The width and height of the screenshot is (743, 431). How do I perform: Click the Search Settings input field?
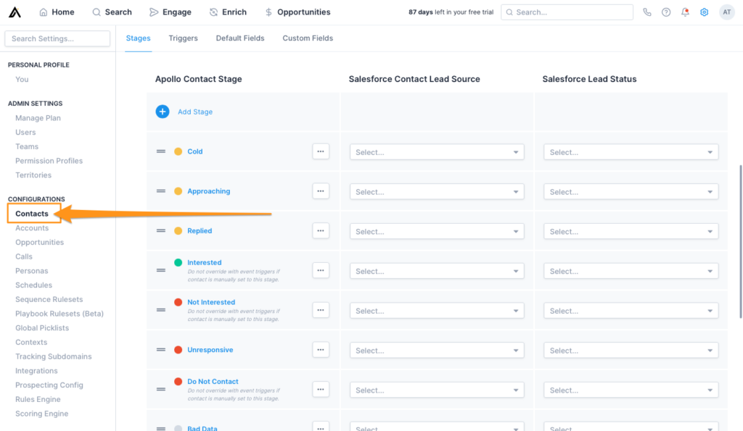pyautogui.click(x=57, y=38)
